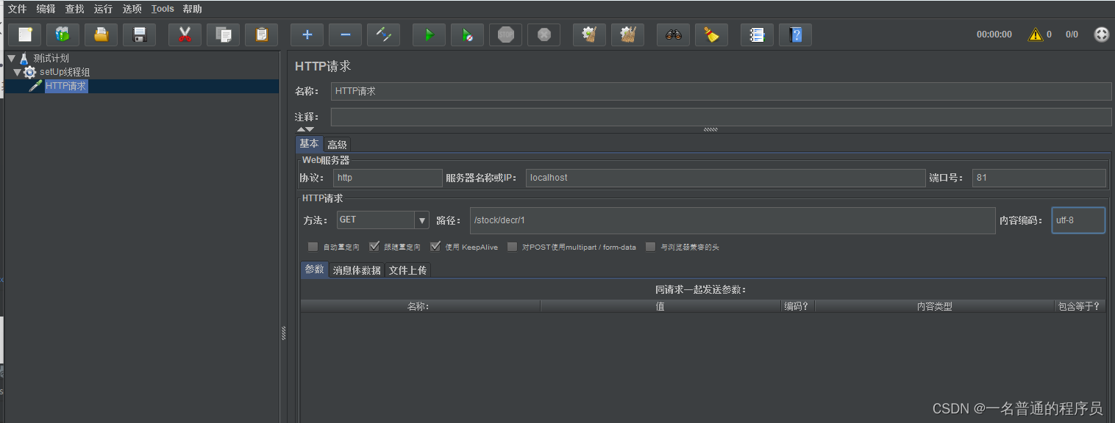Open the Function Helper dialog icon
The width and height of the screenshot is (1115, 423).
[757, 35]
